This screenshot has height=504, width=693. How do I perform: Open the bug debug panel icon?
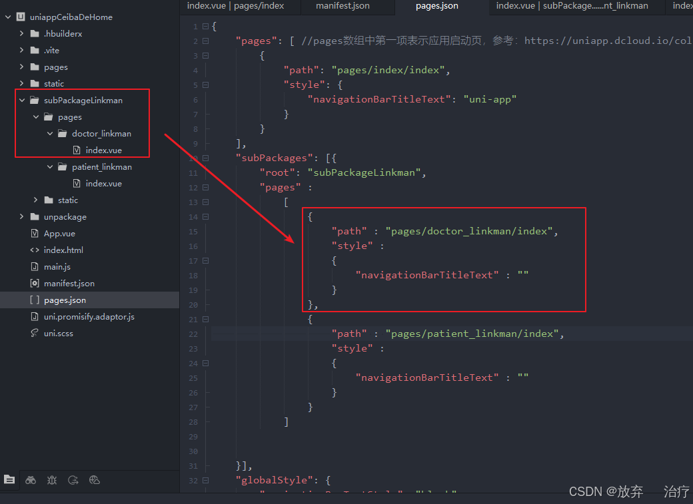pyautogui.click(x=52, y=480)
